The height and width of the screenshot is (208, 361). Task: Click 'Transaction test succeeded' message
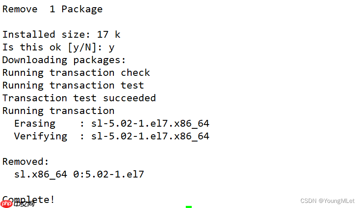(x=79, y=98)
